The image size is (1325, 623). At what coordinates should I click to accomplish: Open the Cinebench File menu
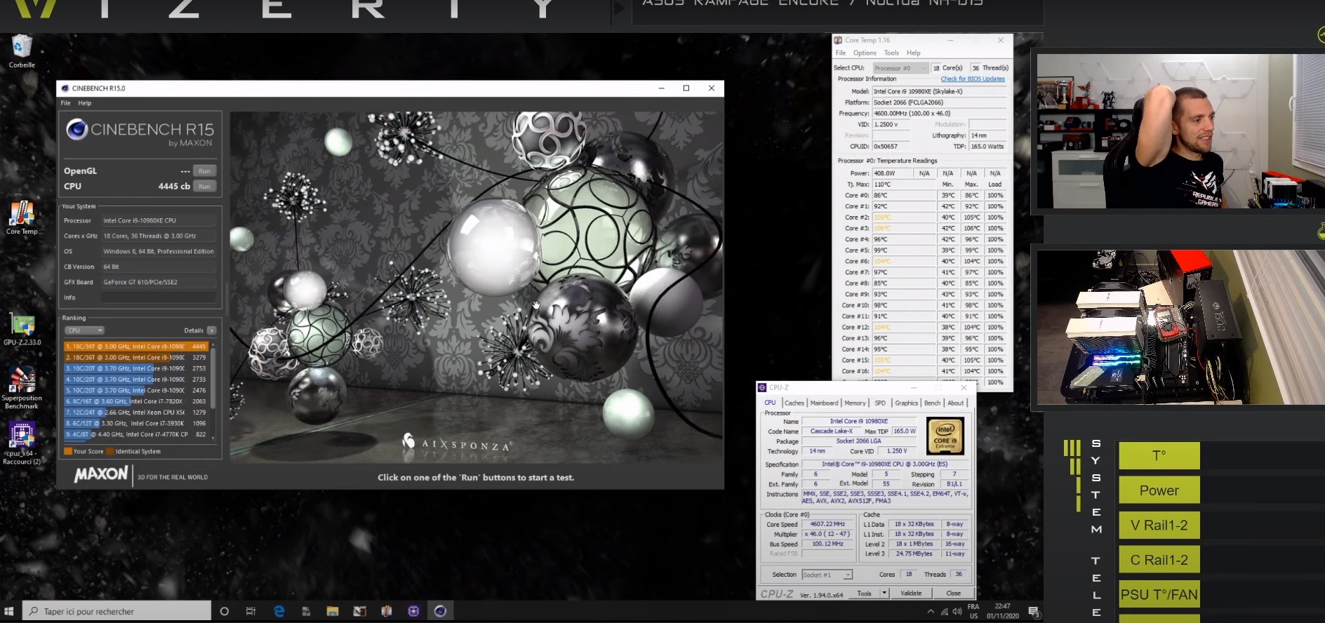65,103
